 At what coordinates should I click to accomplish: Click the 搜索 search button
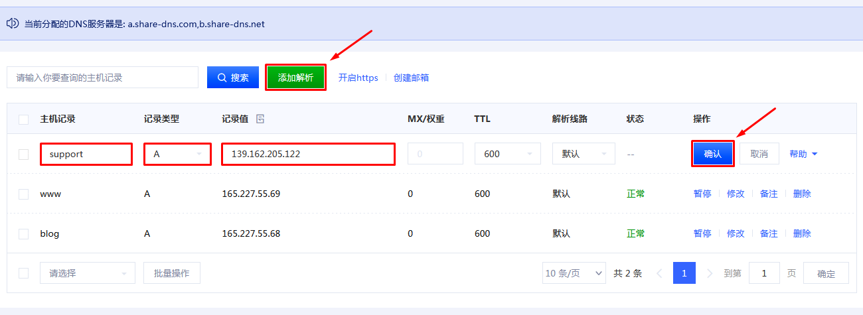point(232,78)
